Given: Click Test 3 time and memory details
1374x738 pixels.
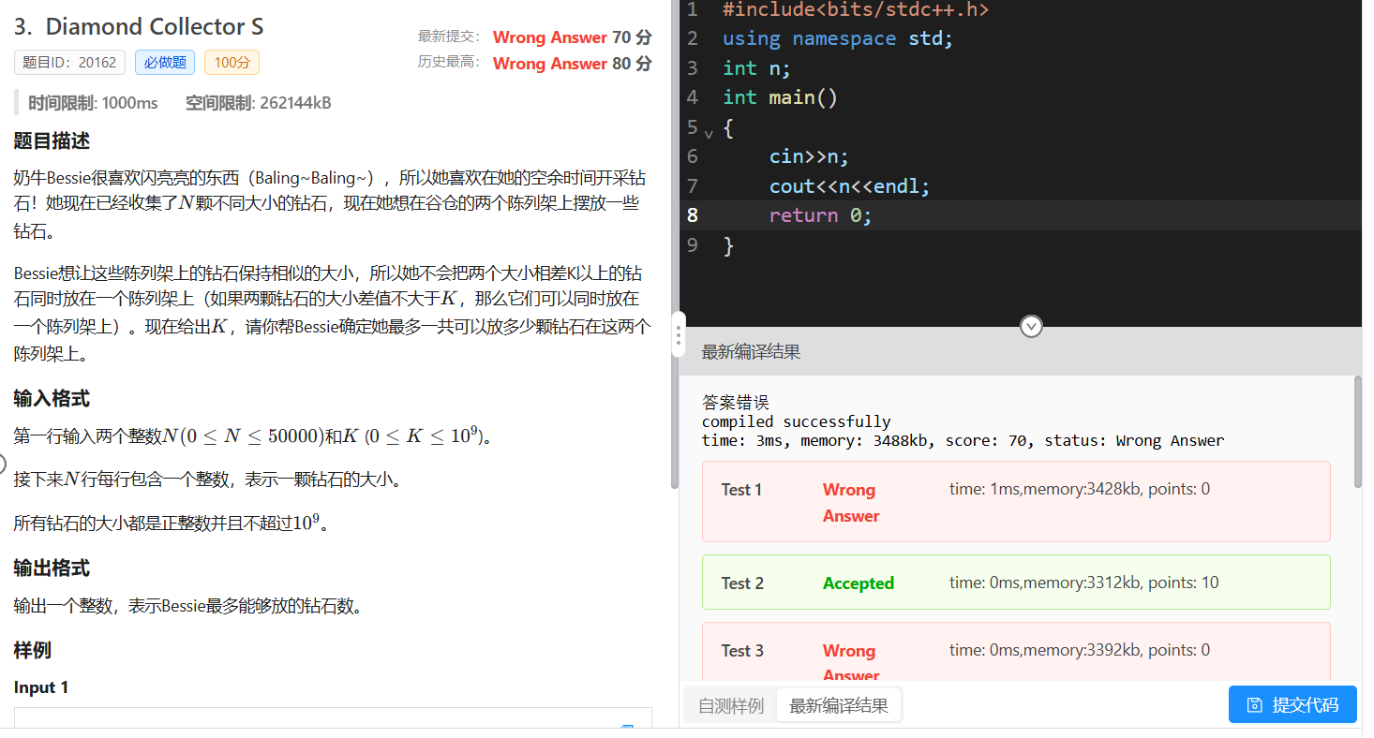Looking at the screenshot, I should click(1080, 650).
